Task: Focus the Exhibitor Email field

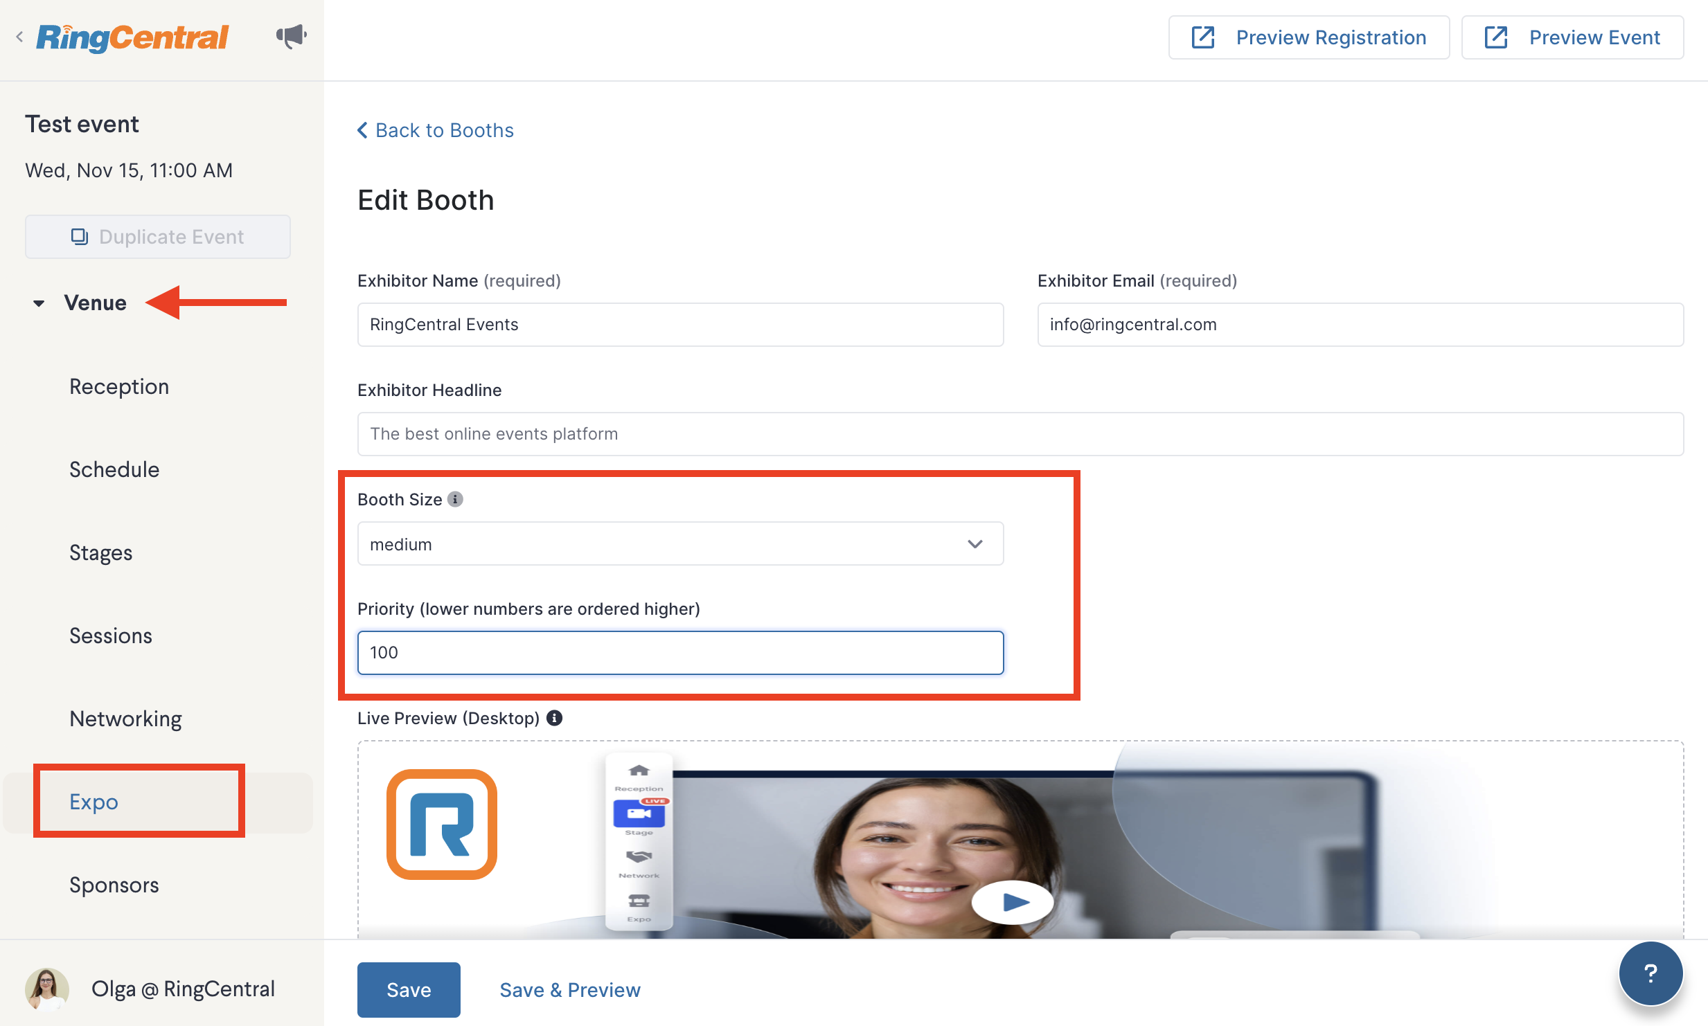Action: click(1360, 325)
